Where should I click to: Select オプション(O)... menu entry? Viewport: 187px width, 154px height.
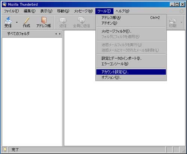(131, 77)
